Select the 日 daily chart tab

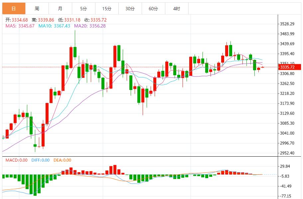[x=14, y=9]
